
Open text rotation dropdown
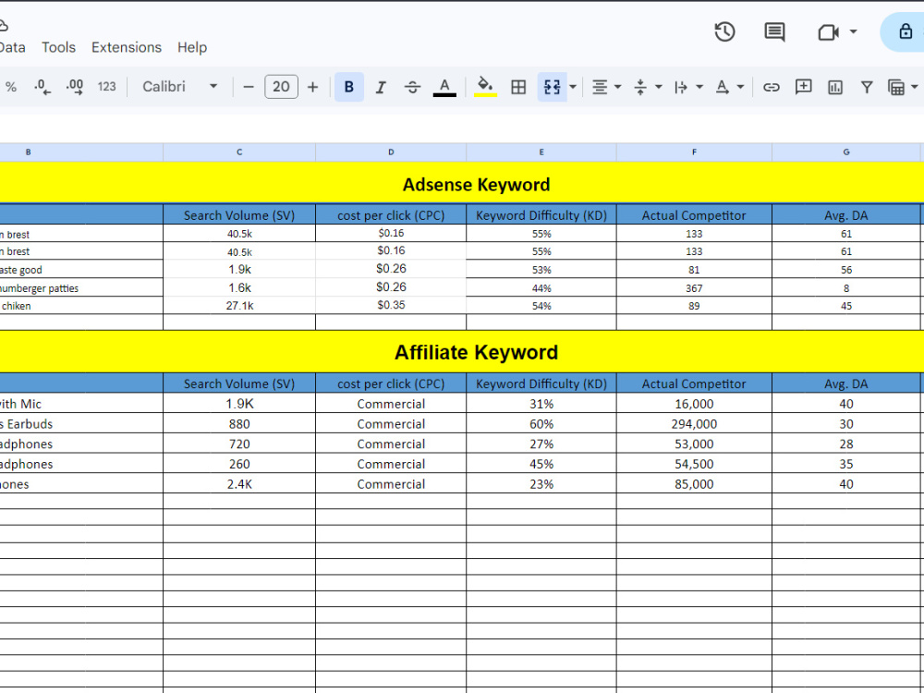(729, 87)
